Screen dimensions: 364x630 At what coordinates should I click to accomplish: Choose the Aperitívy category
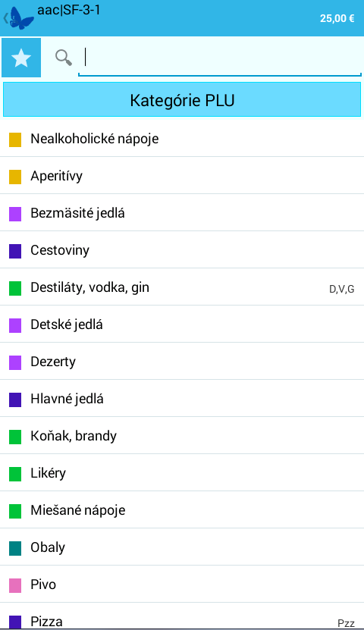tap(182, 176)
